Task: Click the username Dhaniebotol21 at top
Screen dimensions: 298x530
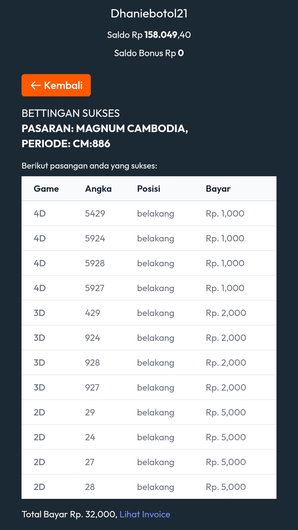Action: (149, 14)
